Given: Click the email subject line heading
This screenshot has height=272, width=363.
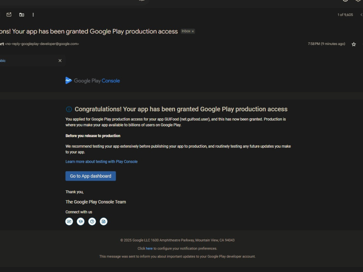Looking at the screenshot, I should tap(89, 31).
